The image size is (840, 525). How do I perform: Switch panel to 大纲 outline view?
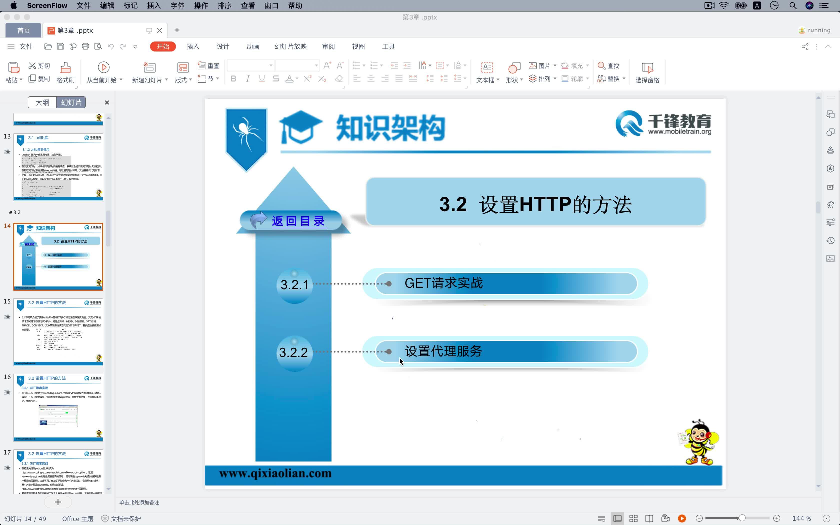pyautogui.click(x=42, y=102)
